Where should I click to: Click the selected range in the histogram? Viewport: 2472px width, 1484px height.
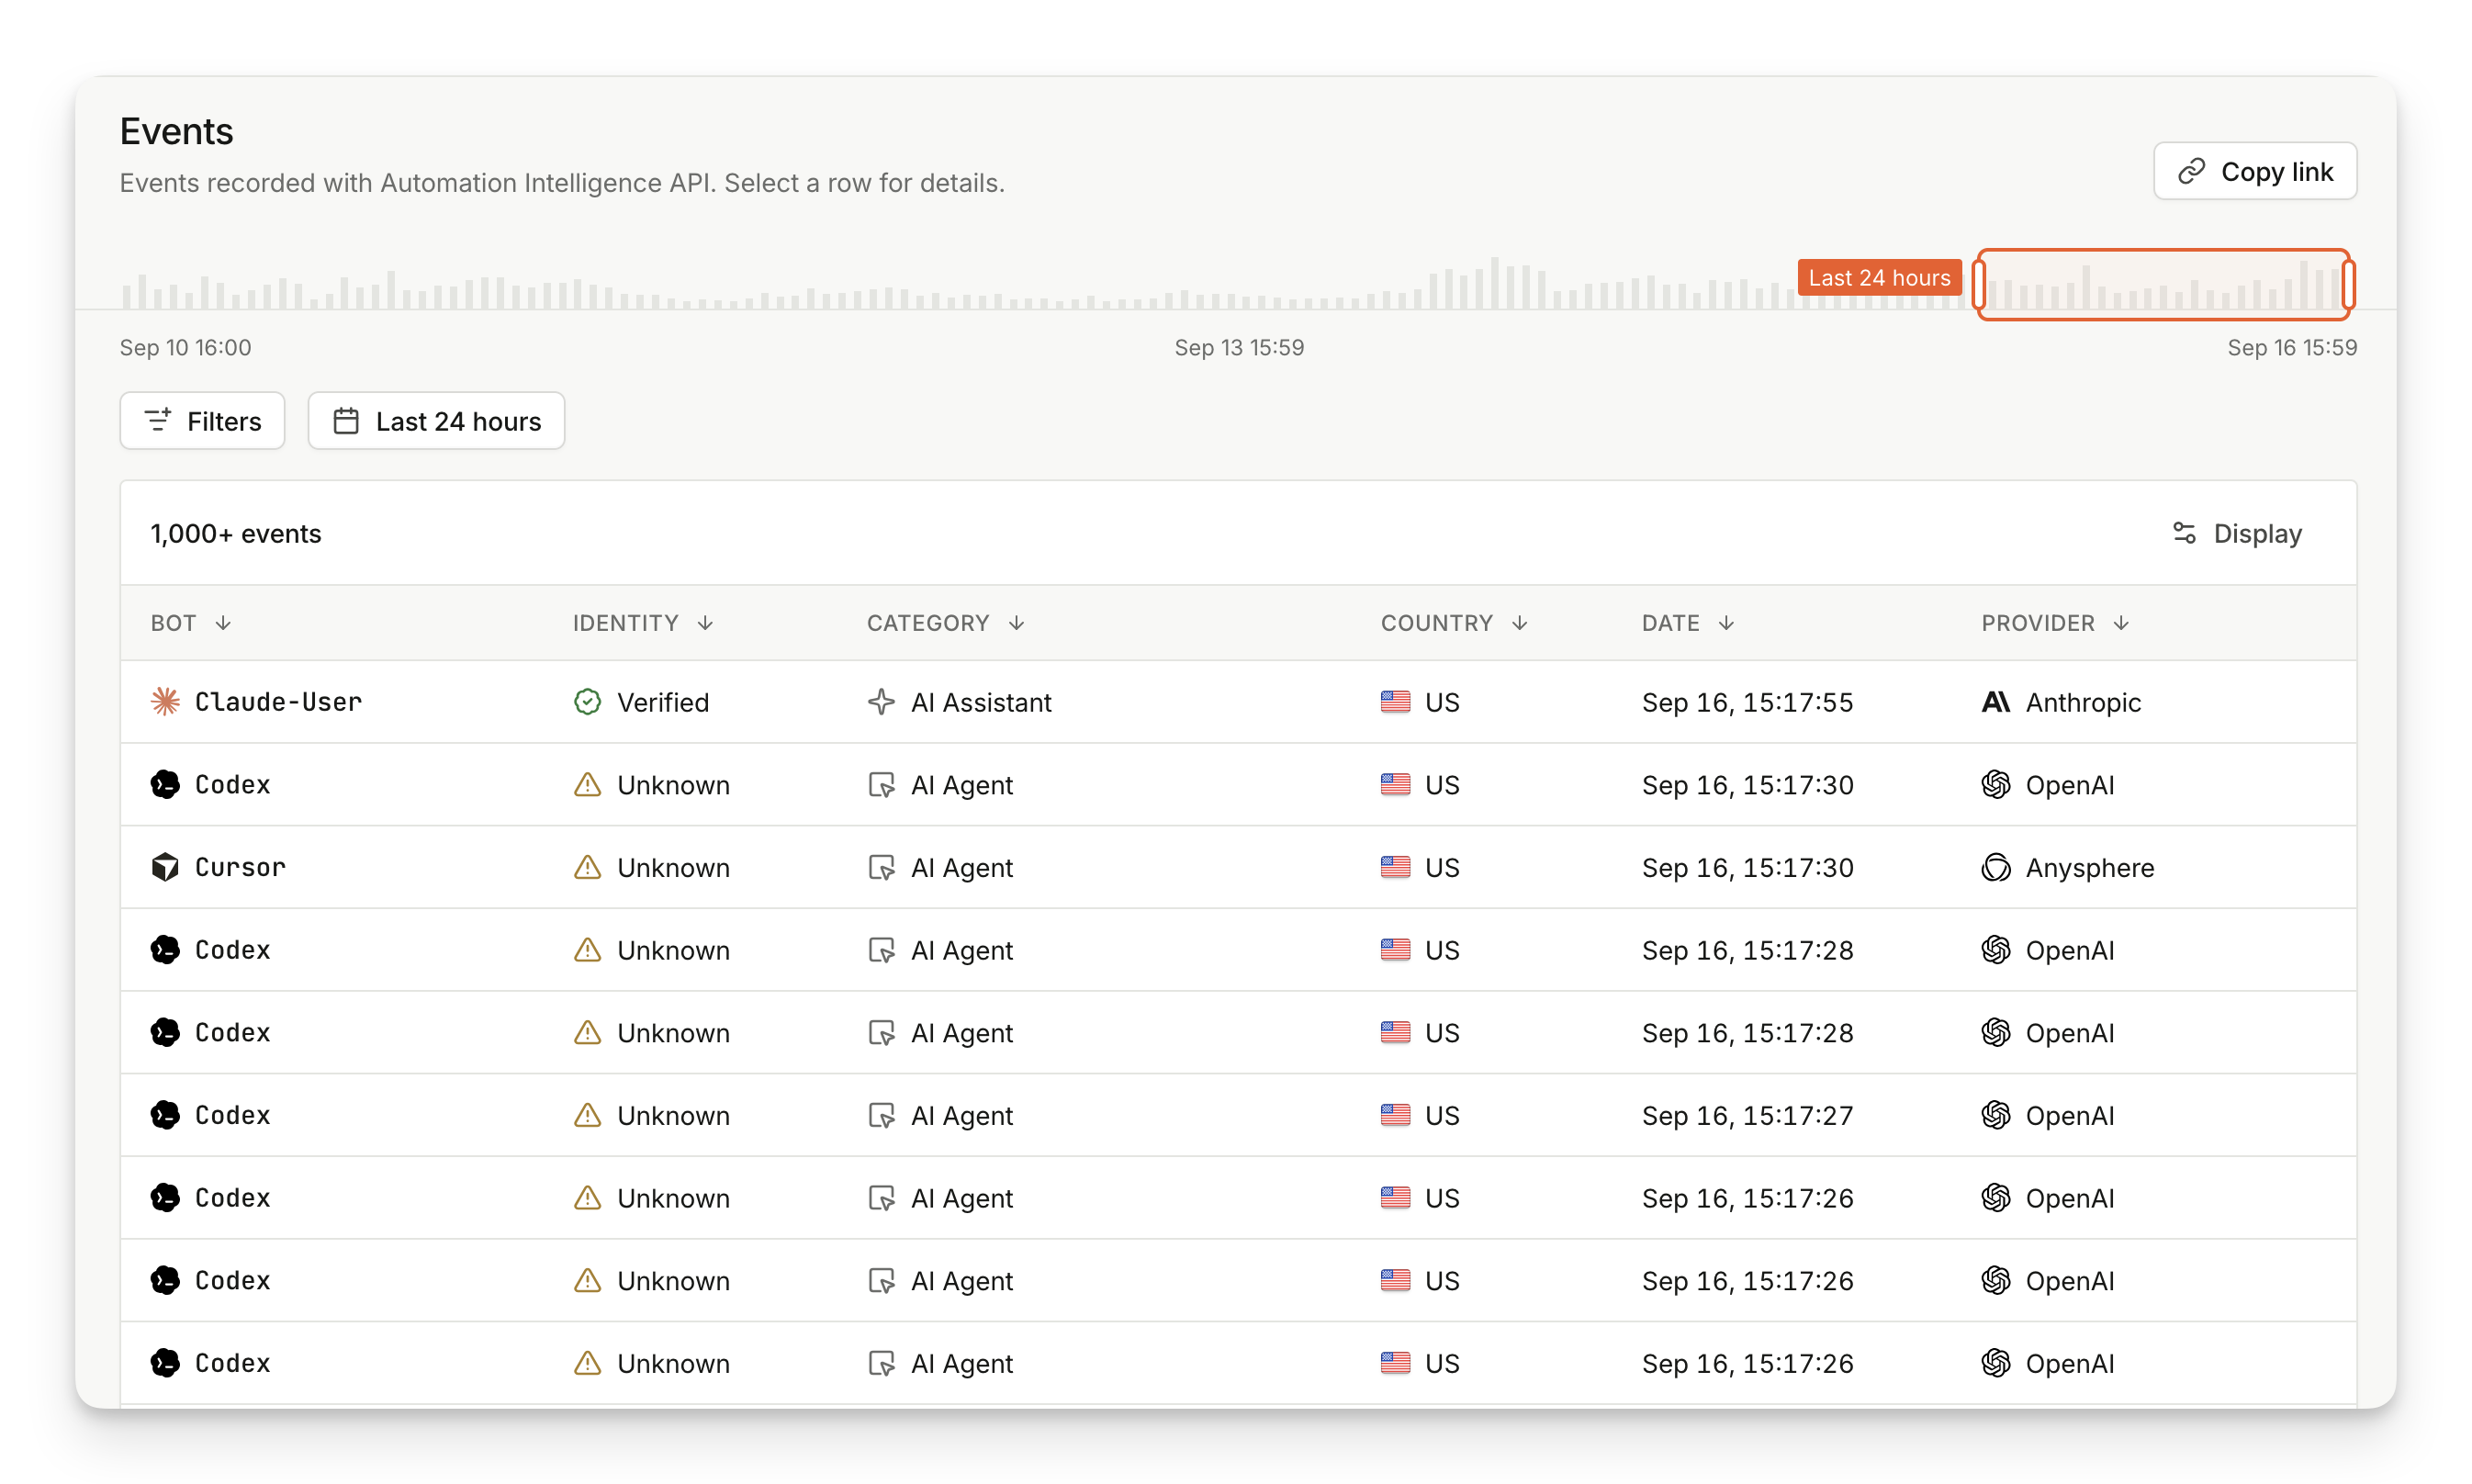tap(2163, 285)
